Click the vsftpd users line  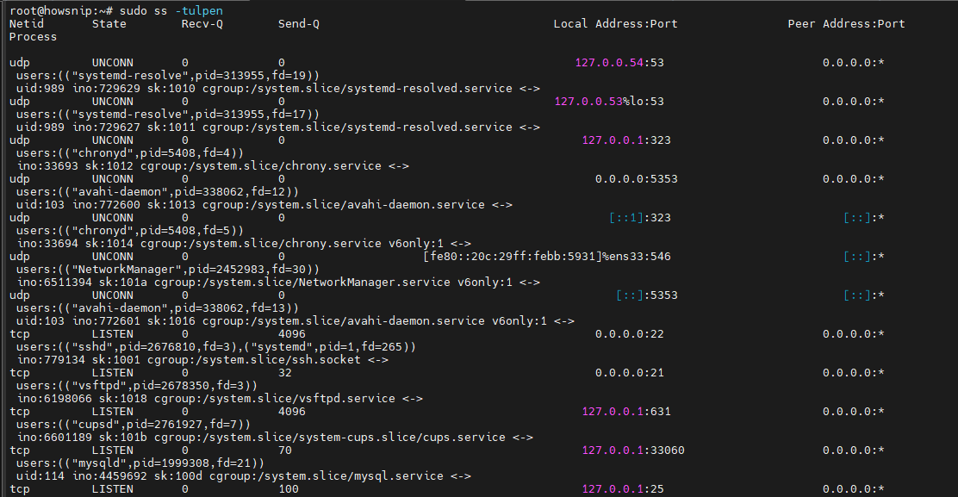click(137, 386)
